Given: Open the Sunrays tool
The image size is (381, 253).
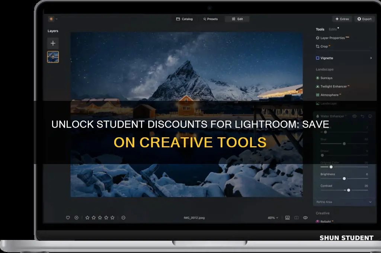Looking at the screenshot, I should [x=324, y=78].
